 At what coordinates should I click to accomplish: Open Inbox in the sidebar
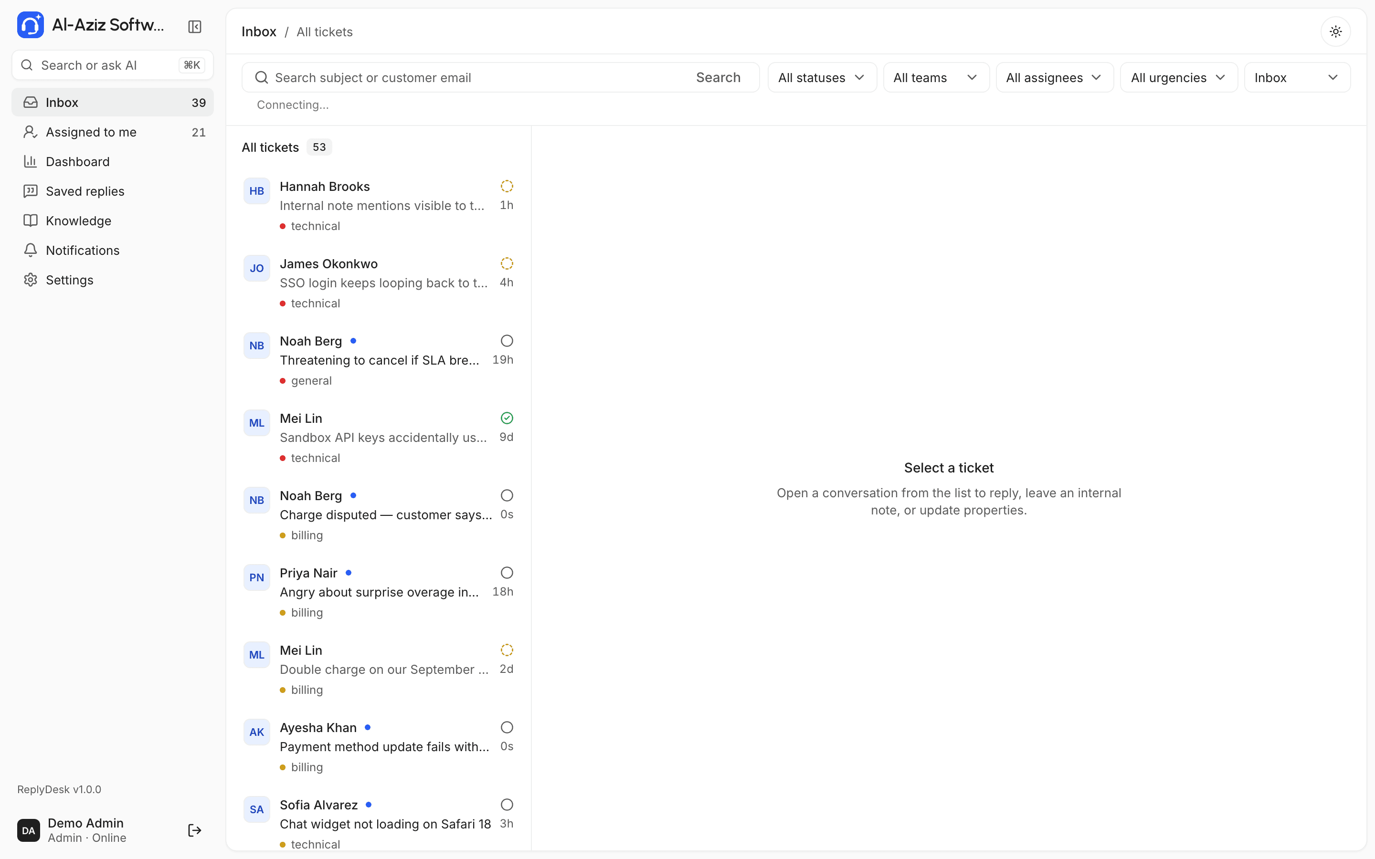pyautogui.click(x=113, y=102)
